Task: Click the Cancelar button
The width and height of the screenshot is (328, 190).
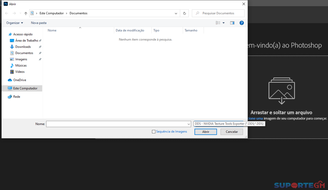Action: pyautogui.click(x=232, y=132)
